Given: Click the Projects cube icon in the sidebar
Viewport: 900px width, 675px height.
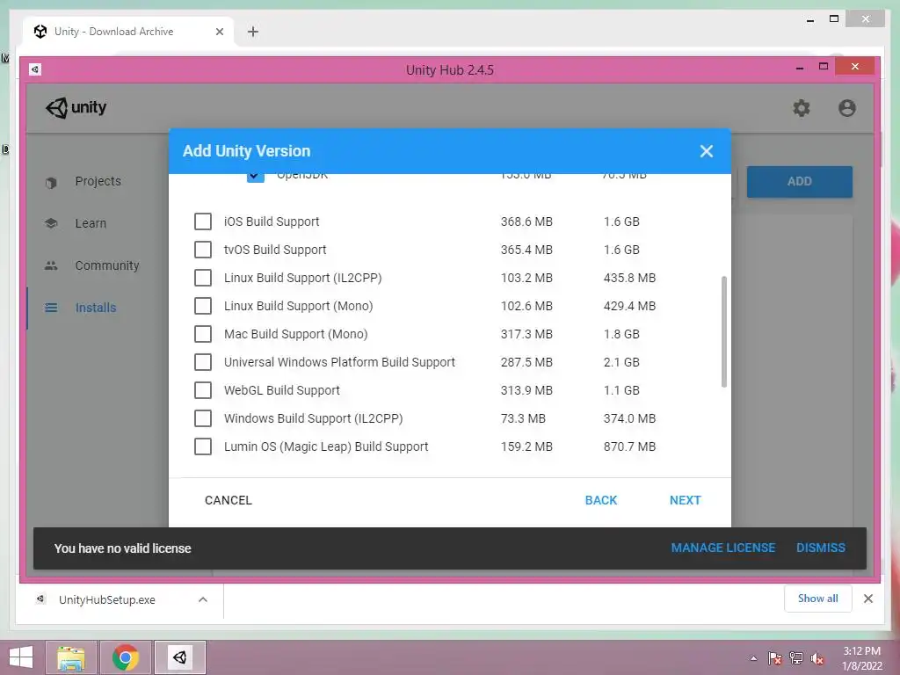Looking at the screenshot, I should tap(51, 183).
